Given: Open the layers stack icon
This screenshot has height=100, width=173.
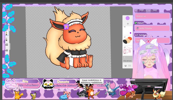Looking at the screenshot, I should [126, 66].
